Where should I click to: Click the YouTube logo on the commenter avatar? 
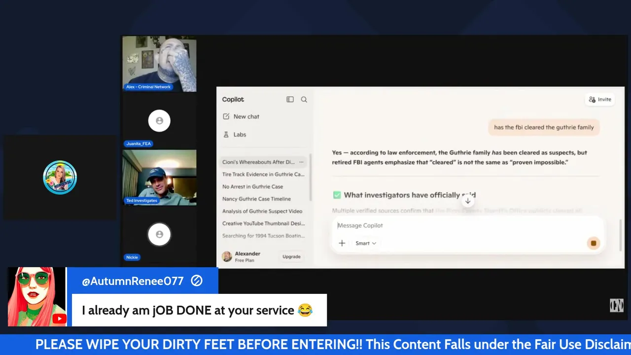point(59,319)
